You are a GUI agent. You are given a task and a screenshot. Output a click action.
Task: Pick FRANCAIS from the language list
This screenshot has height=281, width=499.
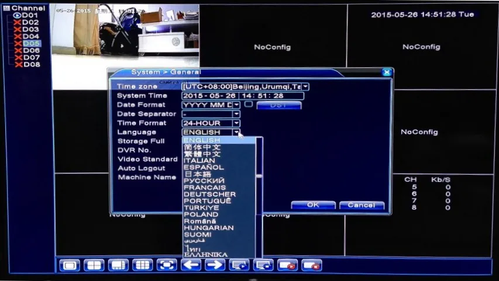coord(219,188)
